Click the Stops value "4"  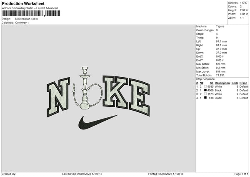(x=217, y=34)
